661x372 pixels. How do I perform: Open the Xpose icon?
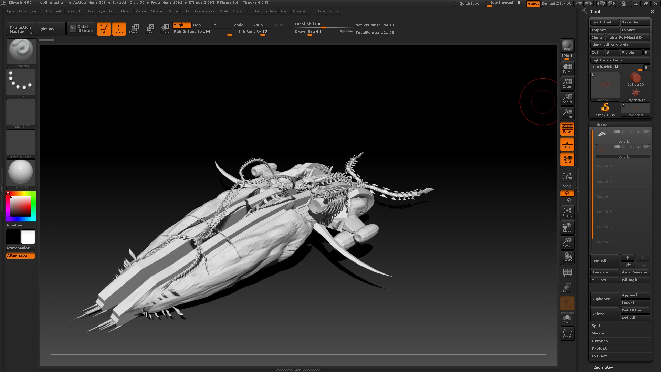click(x=567, y=333)
